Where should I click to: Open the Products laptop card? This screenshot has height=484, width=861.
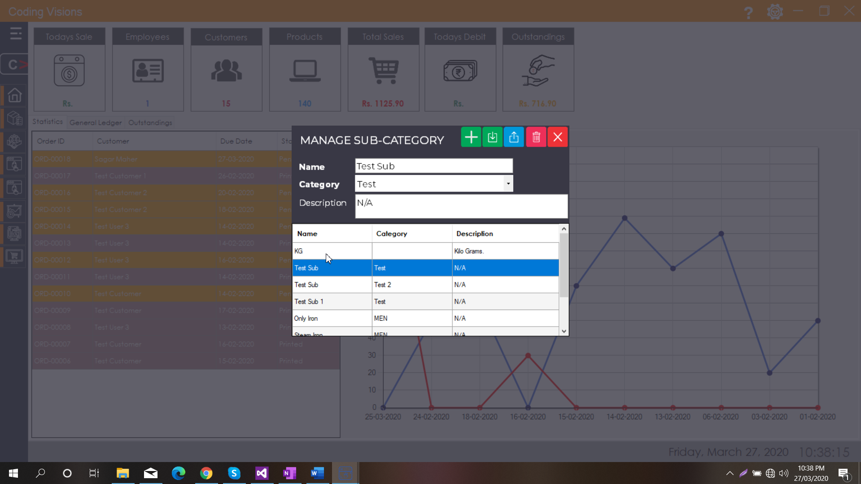(x=305, y=70)
